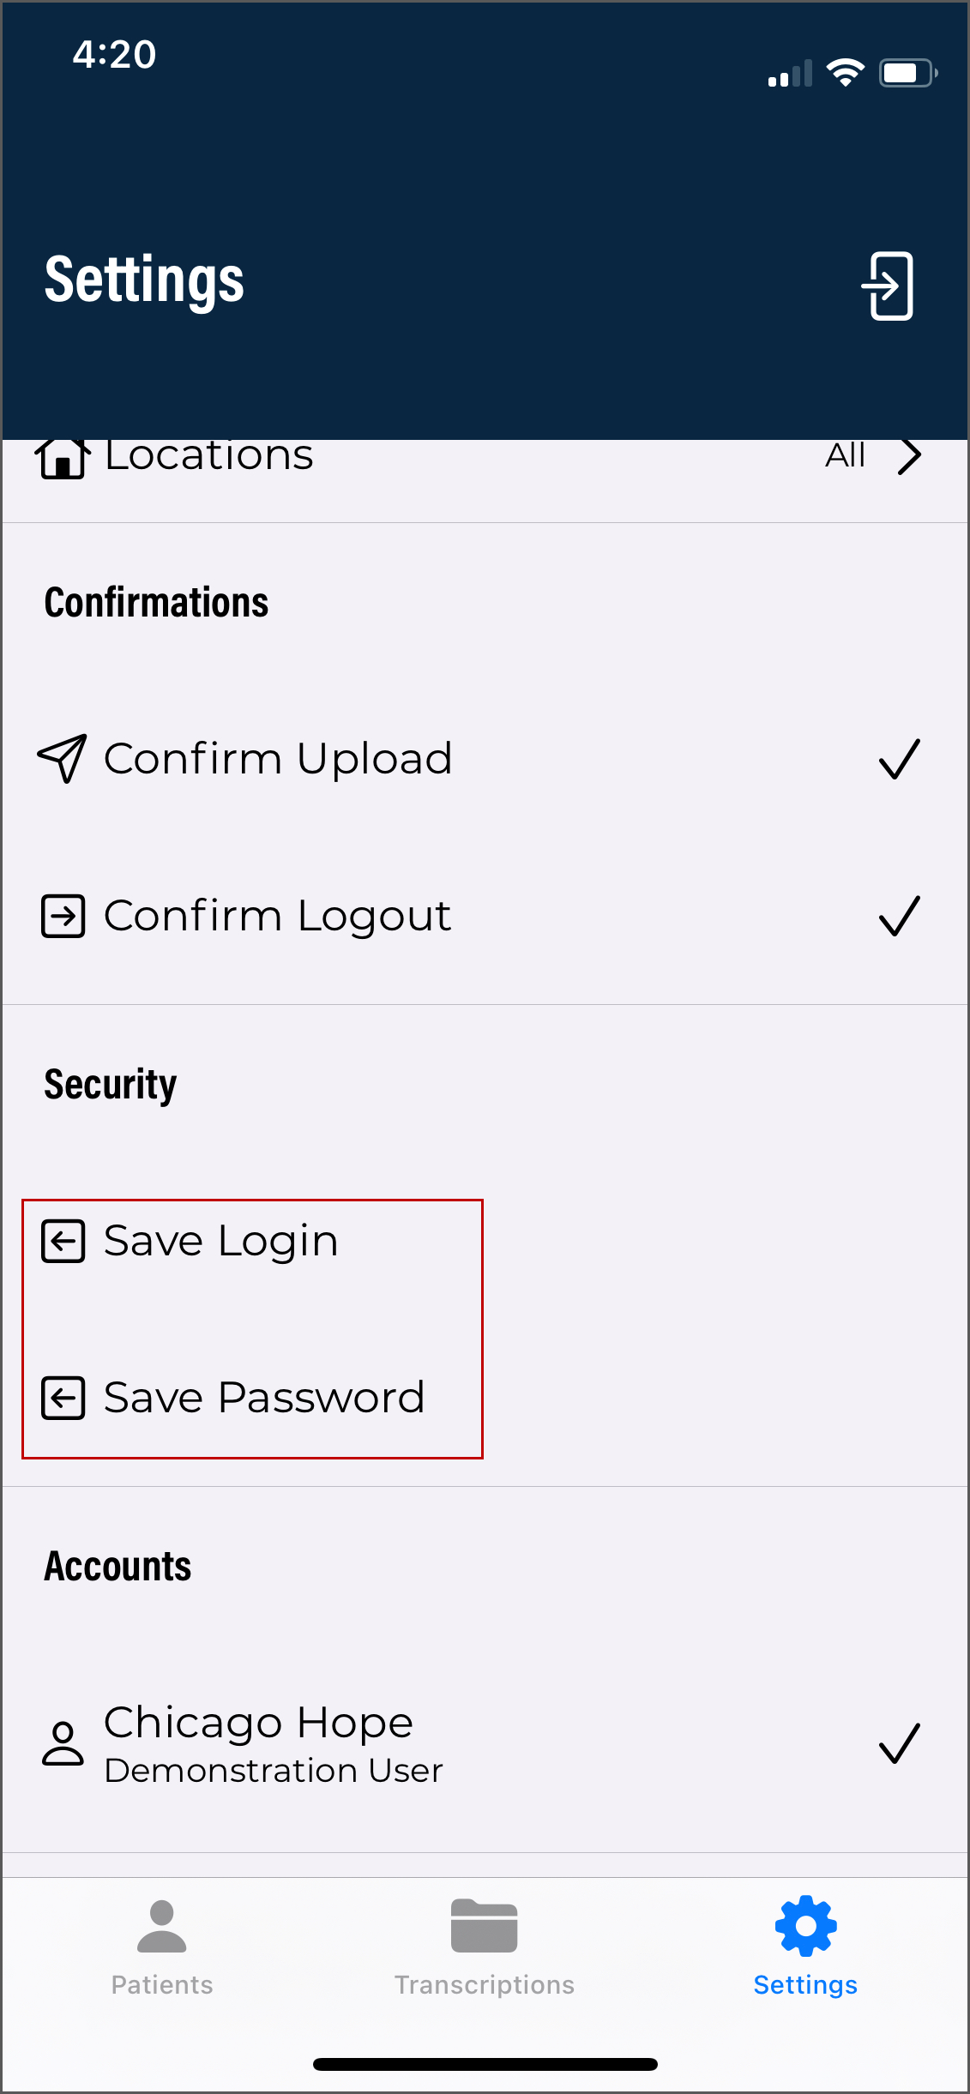Toggle the Confirm Upload checkmark

pos(899,759)
